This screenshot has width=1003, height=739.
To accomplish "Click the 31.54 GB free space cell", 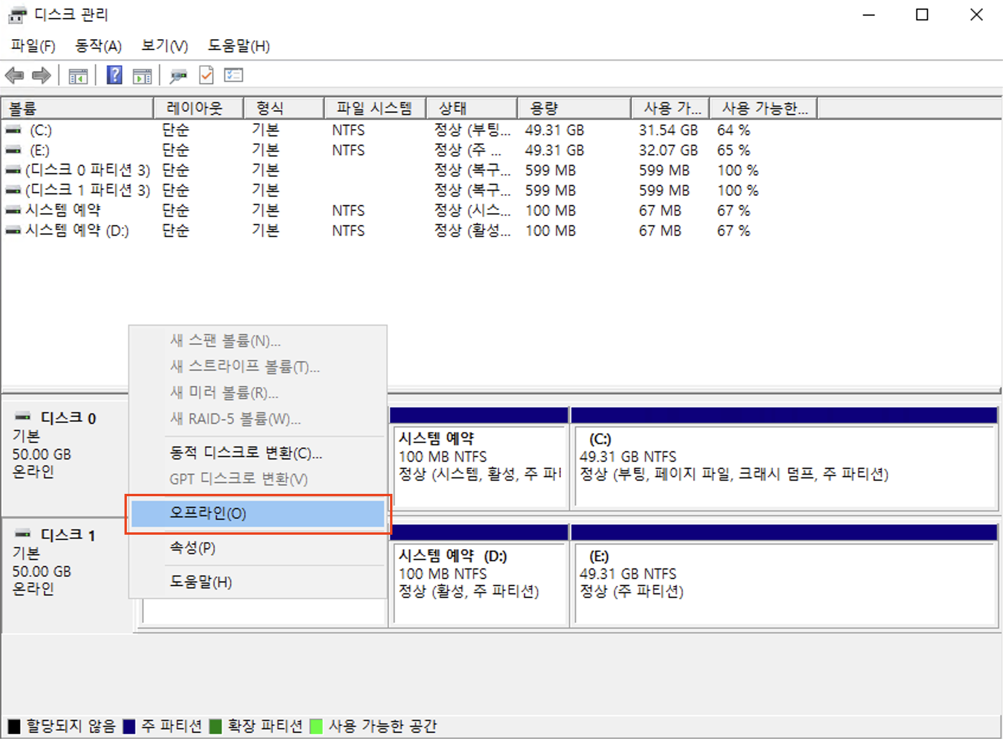I will pyautogui.click(x=668, y=130).
